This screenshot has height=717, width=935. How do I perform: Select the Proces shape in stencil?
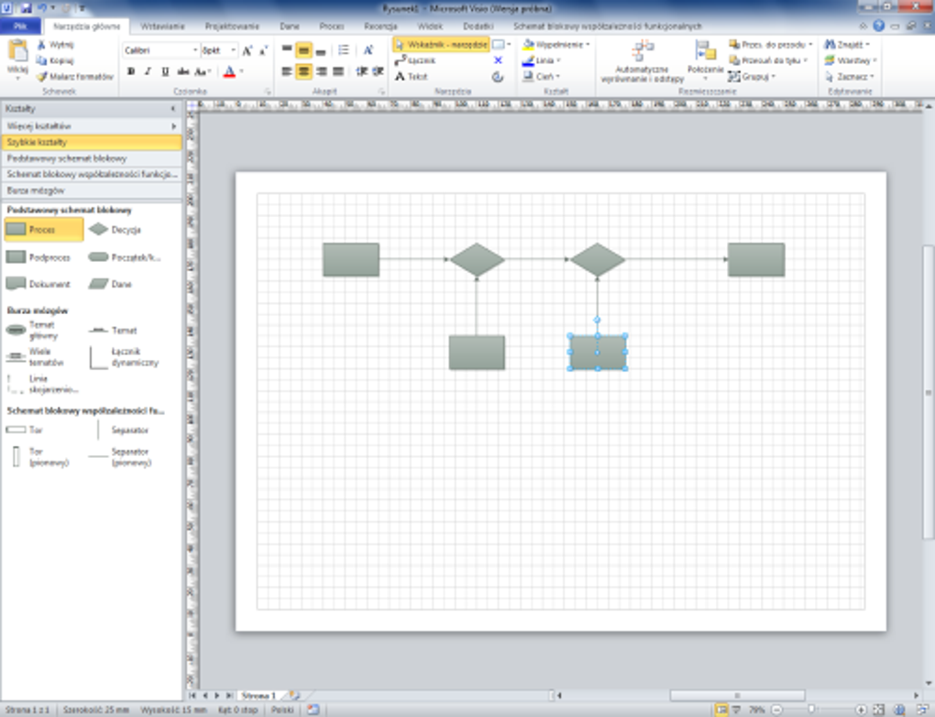[43, 229]
